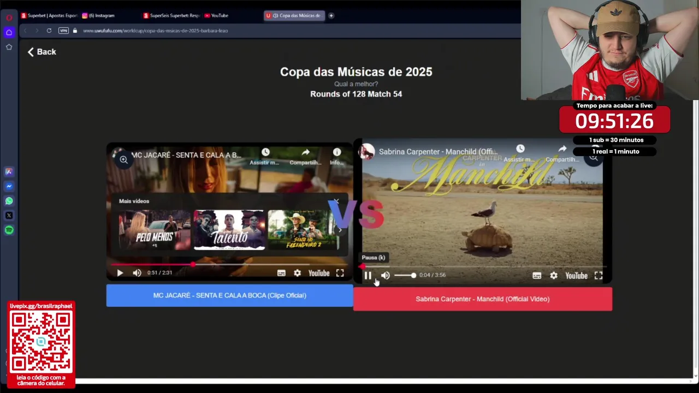Zoom magnifier on the Manchild video

point(594,157)
